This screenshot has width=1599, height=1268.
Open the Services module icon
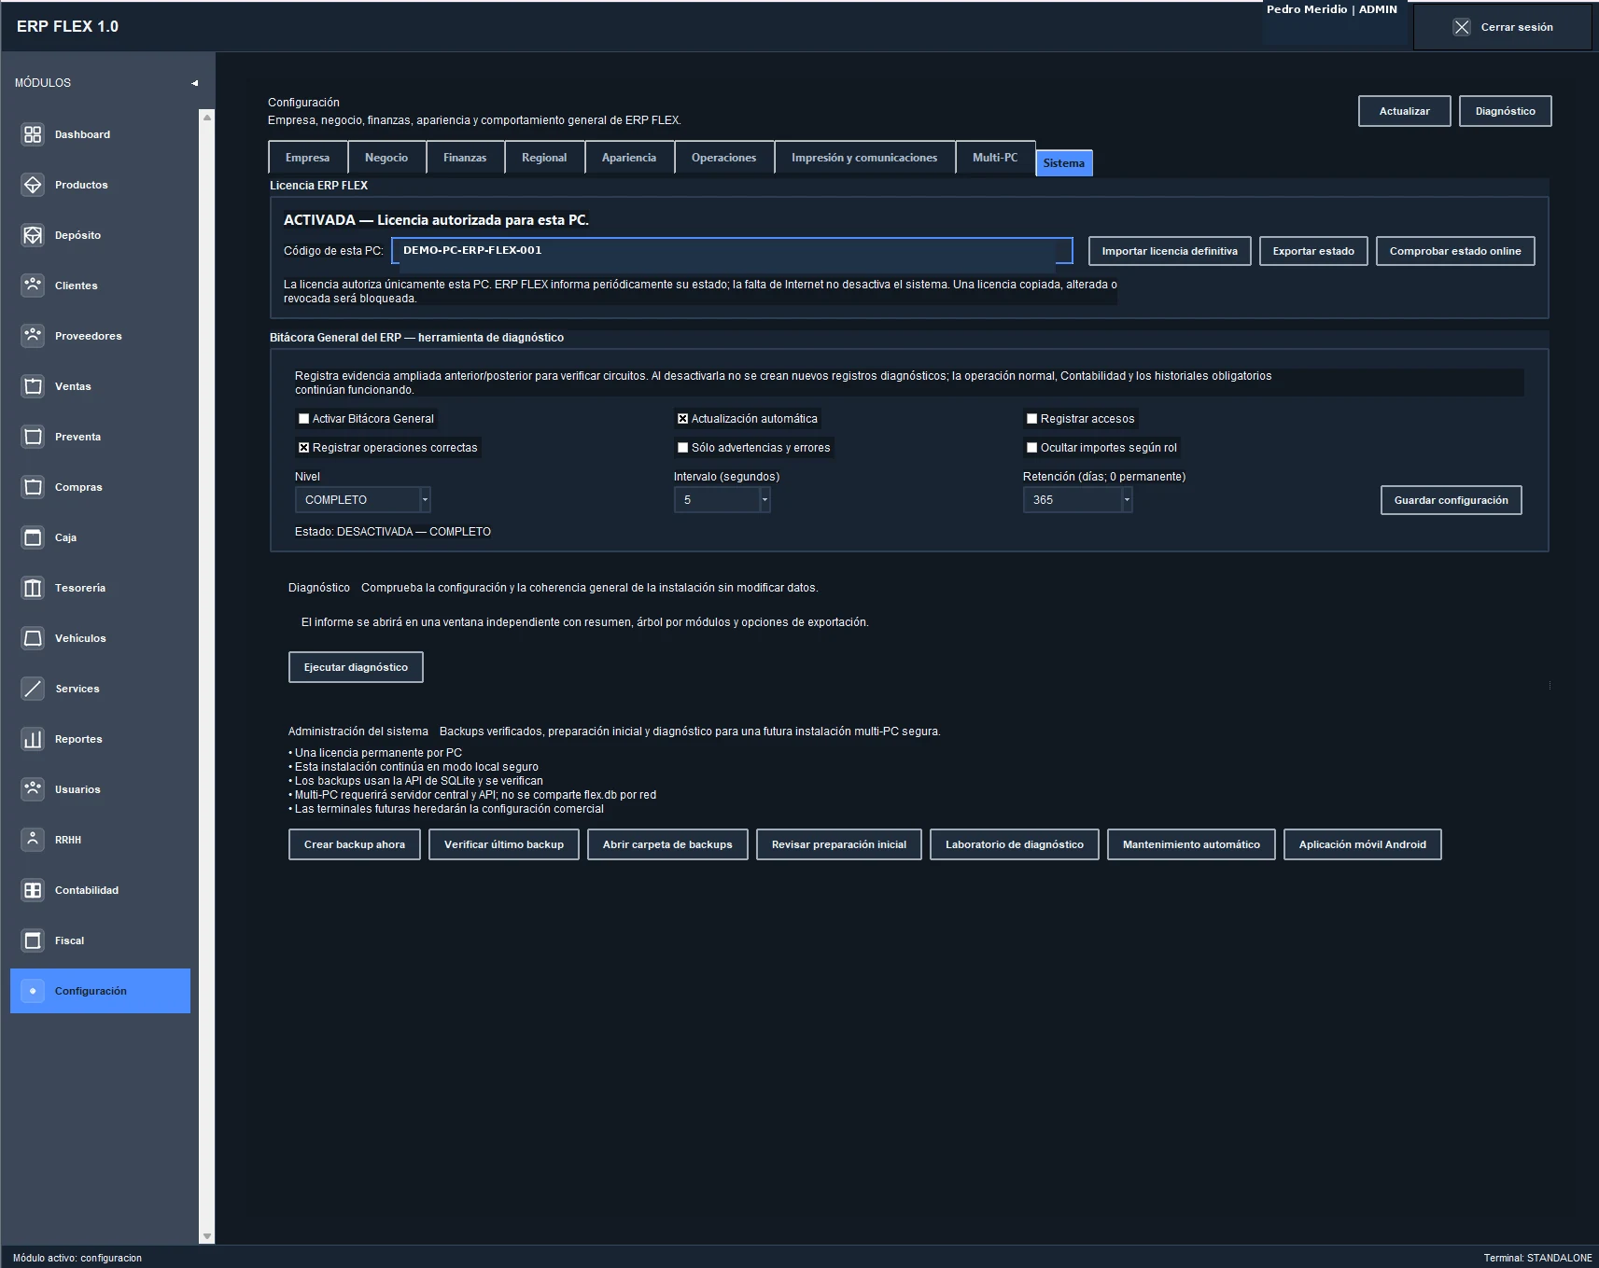[x=33, y=689]
